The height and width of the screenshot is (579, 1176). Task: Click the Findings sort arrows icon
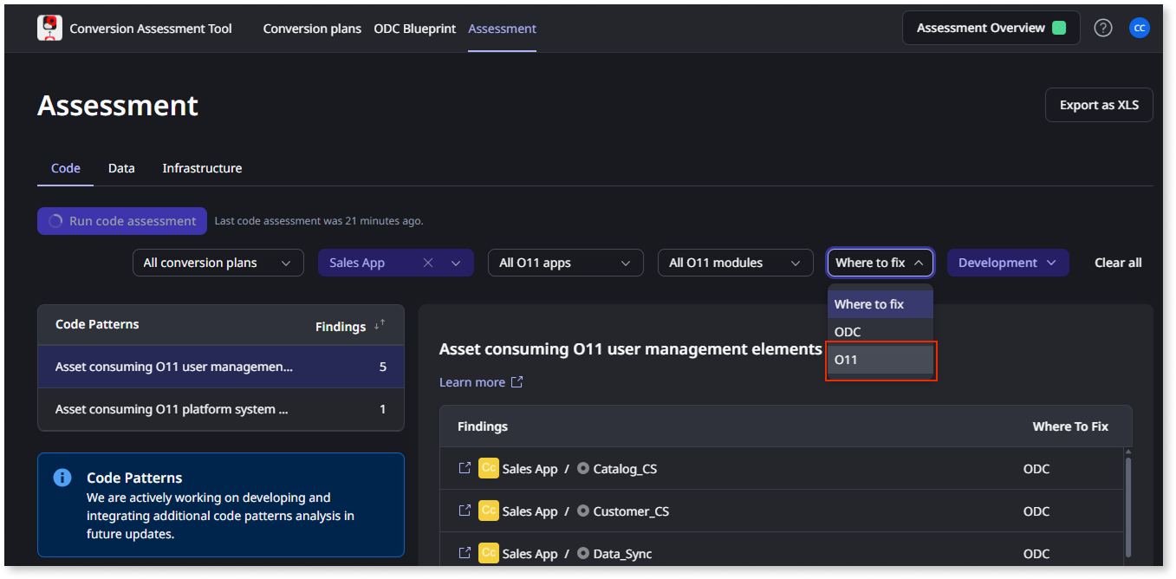point(380,325)
